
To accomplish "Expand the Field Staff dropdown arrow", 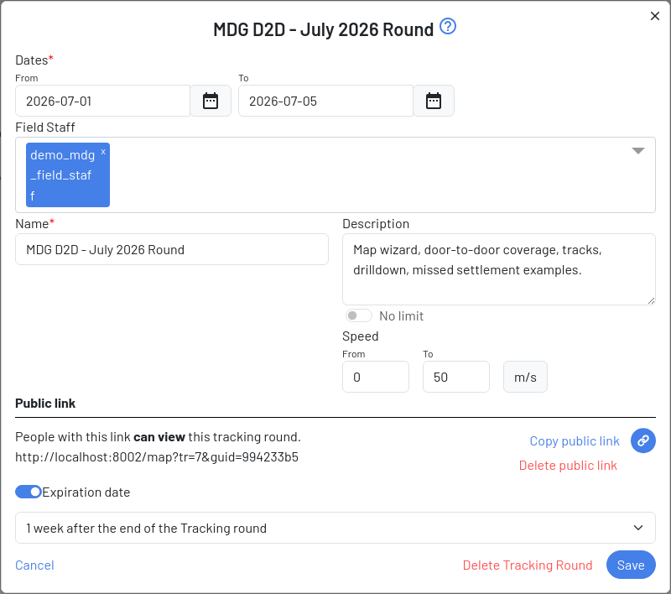I will (x=638, y=151).
